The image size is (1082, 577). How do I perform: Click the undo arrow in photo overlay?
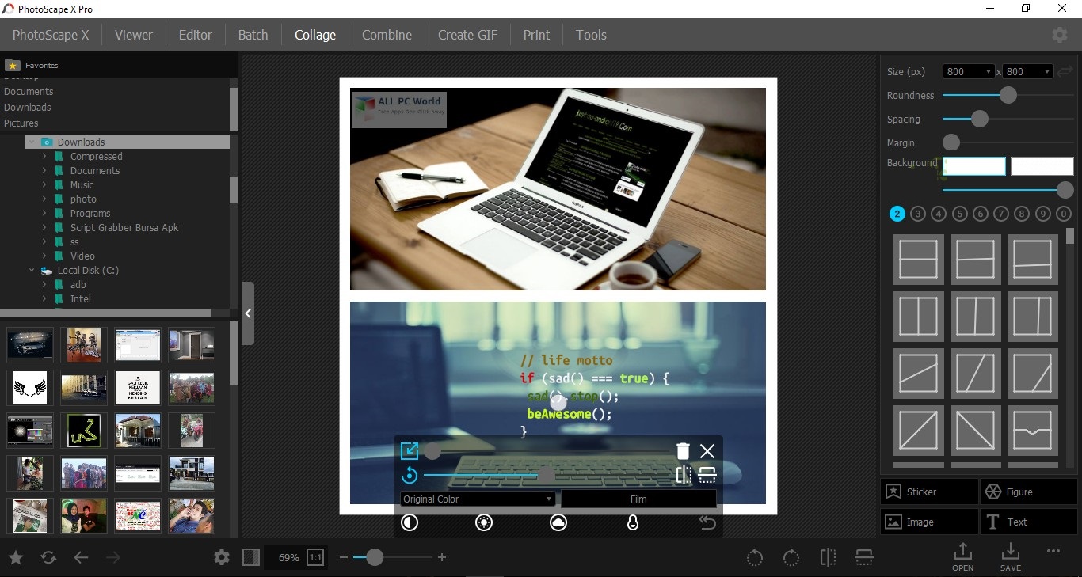707,522
